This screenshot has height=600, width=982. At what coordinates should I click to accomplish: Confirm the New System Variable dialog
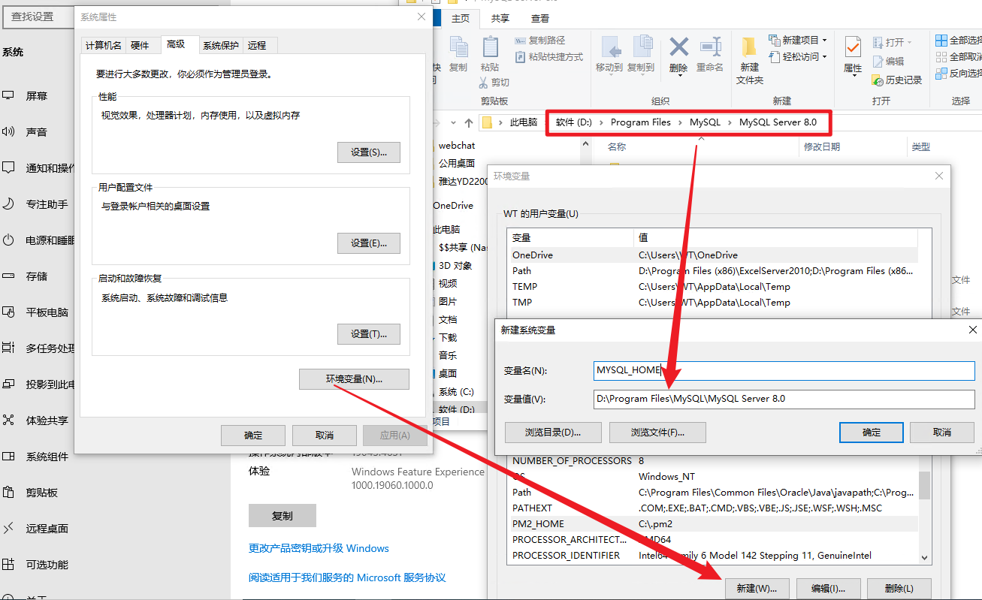point(872,433)
